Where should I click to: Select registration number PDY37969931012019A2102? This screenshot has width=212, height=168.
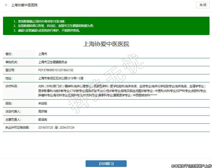click(56, 70)
